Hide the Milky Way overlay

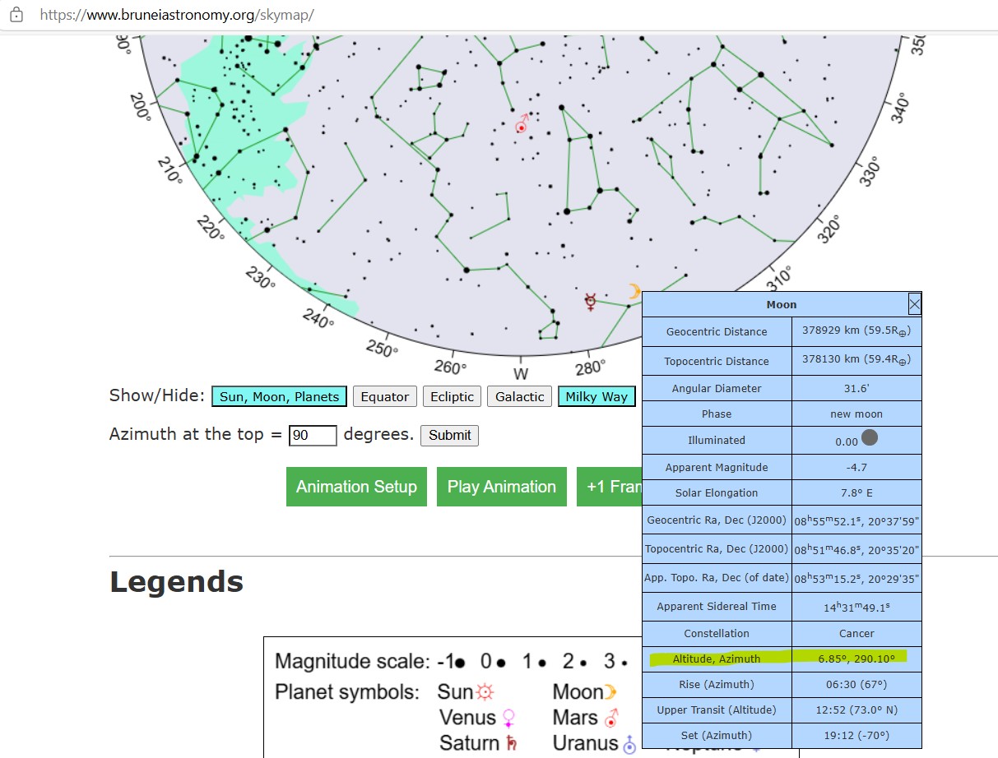[596, 396]
